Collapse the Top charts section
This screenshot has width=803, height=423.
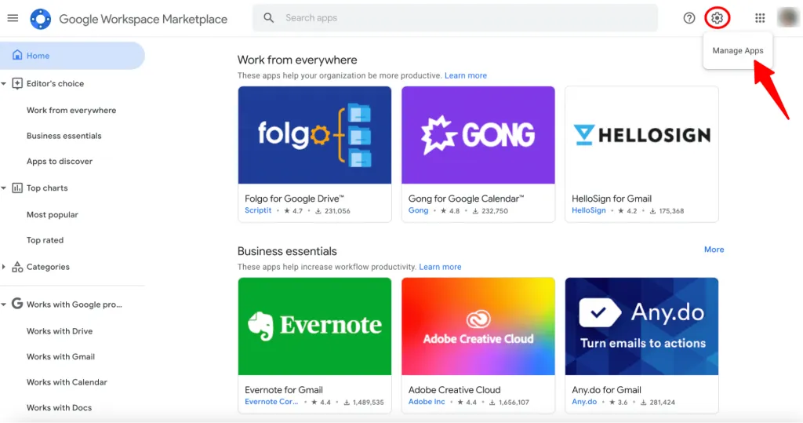[4, 188]
